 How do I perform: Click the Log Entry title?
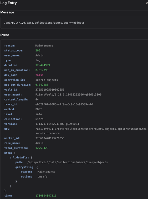(x=8, y=3)
